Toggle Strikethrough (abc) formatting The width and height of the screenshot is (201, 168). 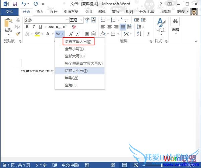pyautogui.click(x=51, y=27)
